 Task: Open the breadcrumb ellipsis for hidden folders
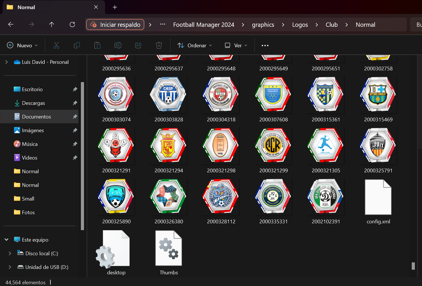coord(163,25)
